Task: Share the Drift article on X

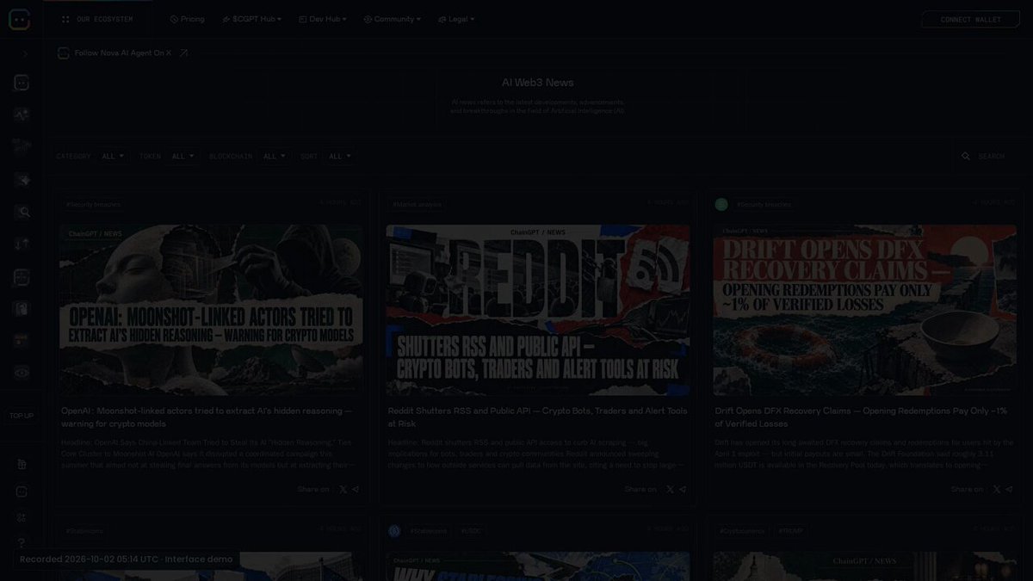Action: tap(997, 489)
